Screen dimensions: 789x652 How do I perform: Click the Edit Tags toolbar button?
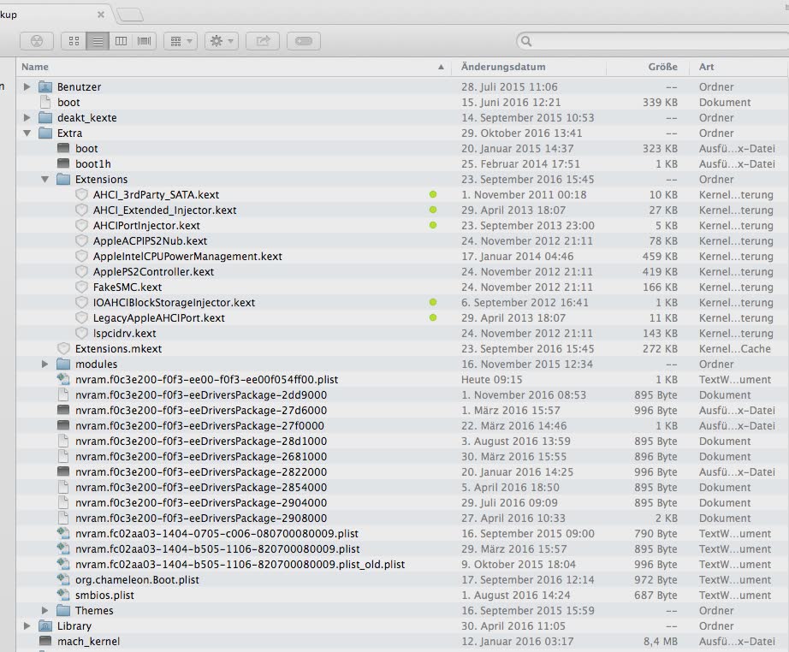tap(304, 40)
